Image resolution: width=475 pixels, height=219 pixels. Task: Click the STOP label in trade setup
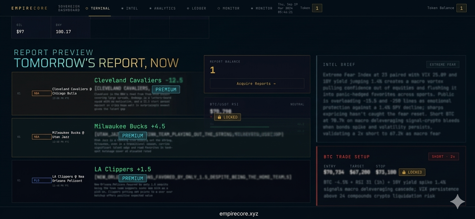(380, 166)
